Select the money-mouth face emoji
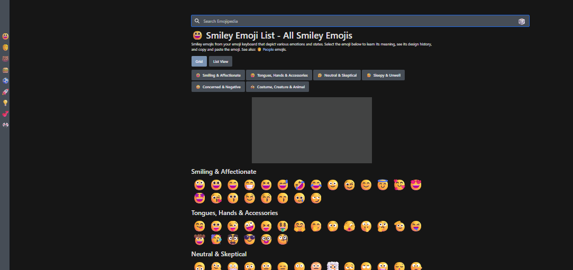Image resolution: width=573 pixels, height=270 pixels. coord(283,226)
